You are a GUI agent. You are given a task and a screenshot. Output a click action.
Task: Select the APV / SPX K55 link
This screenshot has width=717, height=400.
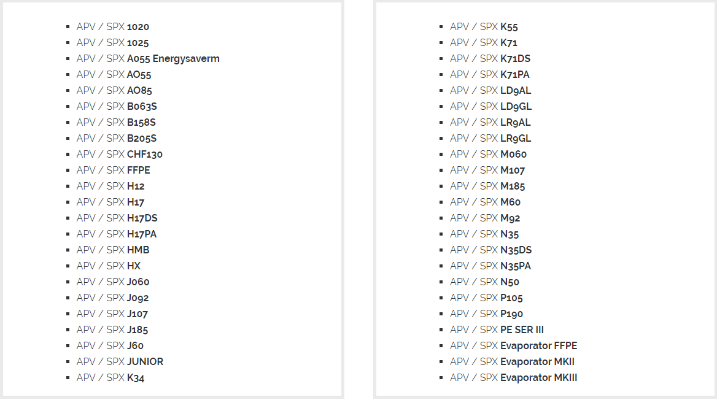(484, 27)
